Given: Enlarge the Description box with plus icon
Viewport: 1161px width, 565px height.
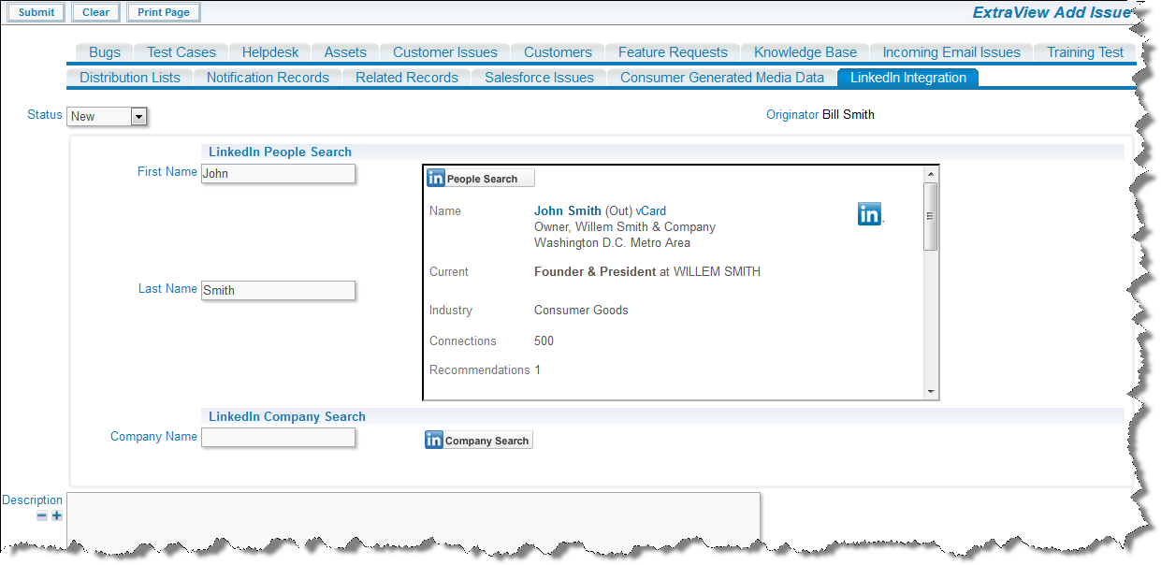Looking at the screenshot, I should coord(57,515).
